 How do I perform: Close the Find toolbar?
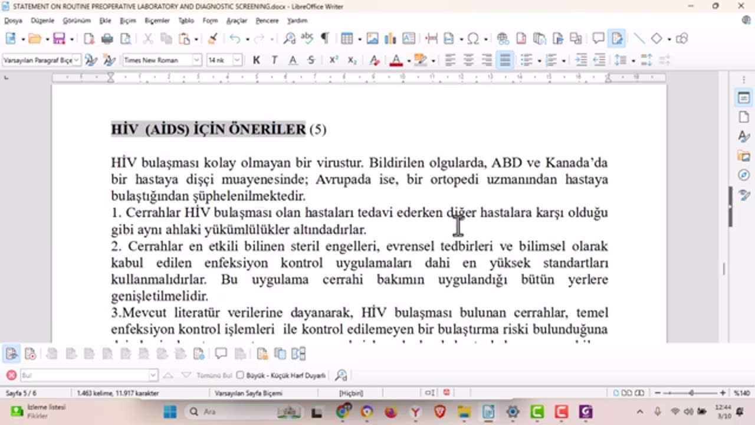[11, 375]
